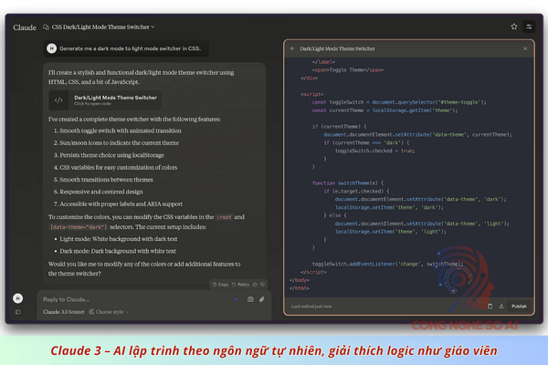
Task: Click the code brackets icon on the artifact card
Action: (x=58, y=100)
